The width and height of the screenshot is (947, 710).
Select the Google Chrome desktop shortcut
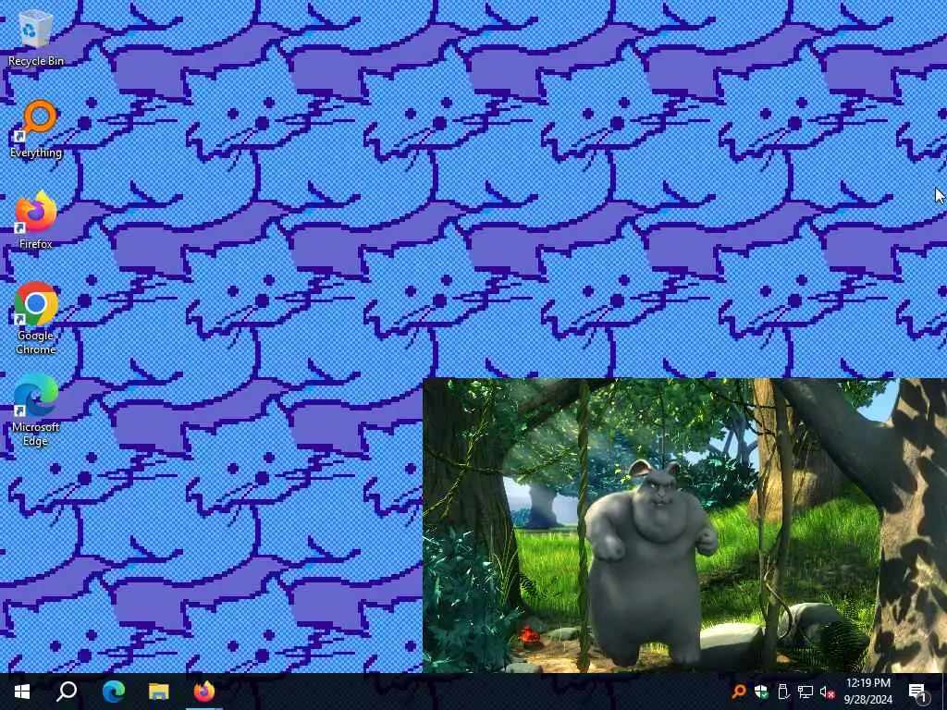[x=36, y=318]
